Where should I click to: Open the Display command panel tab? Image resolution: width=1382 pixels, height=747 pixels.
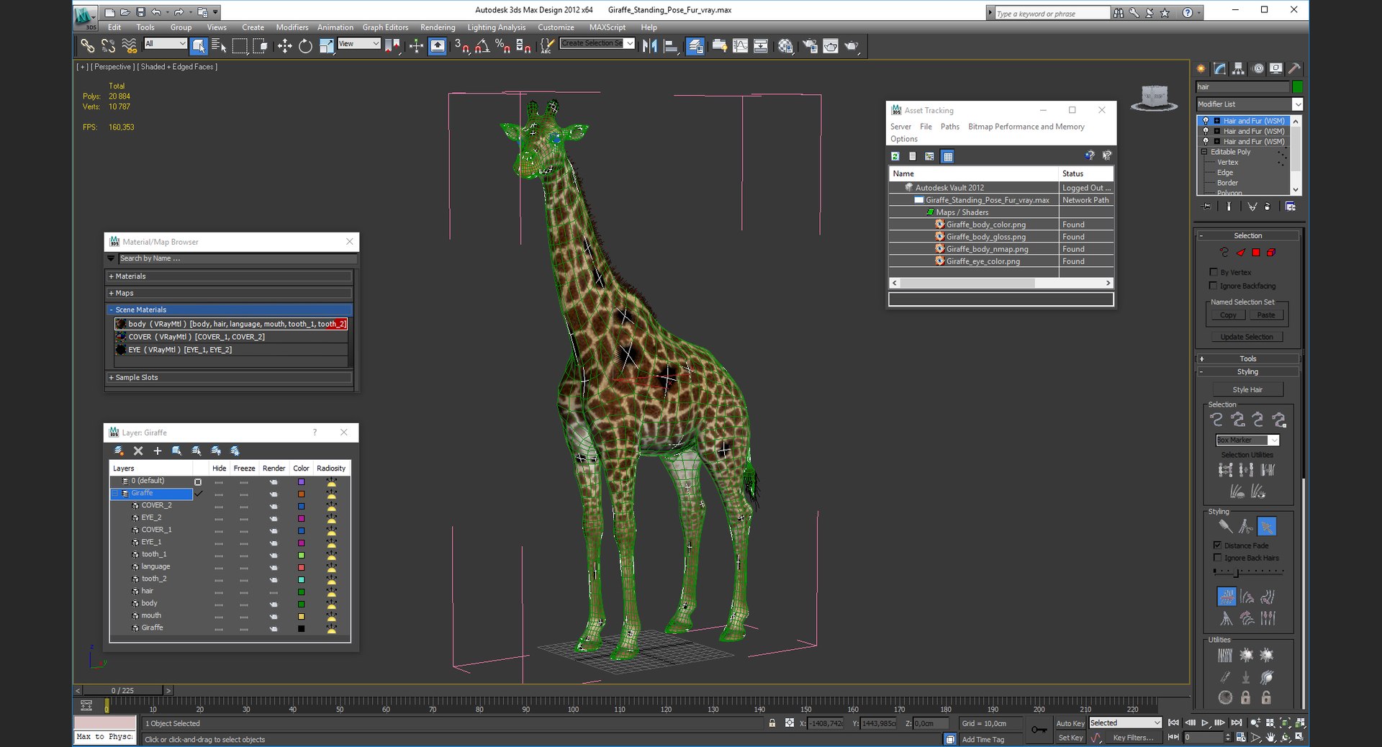1275,68
